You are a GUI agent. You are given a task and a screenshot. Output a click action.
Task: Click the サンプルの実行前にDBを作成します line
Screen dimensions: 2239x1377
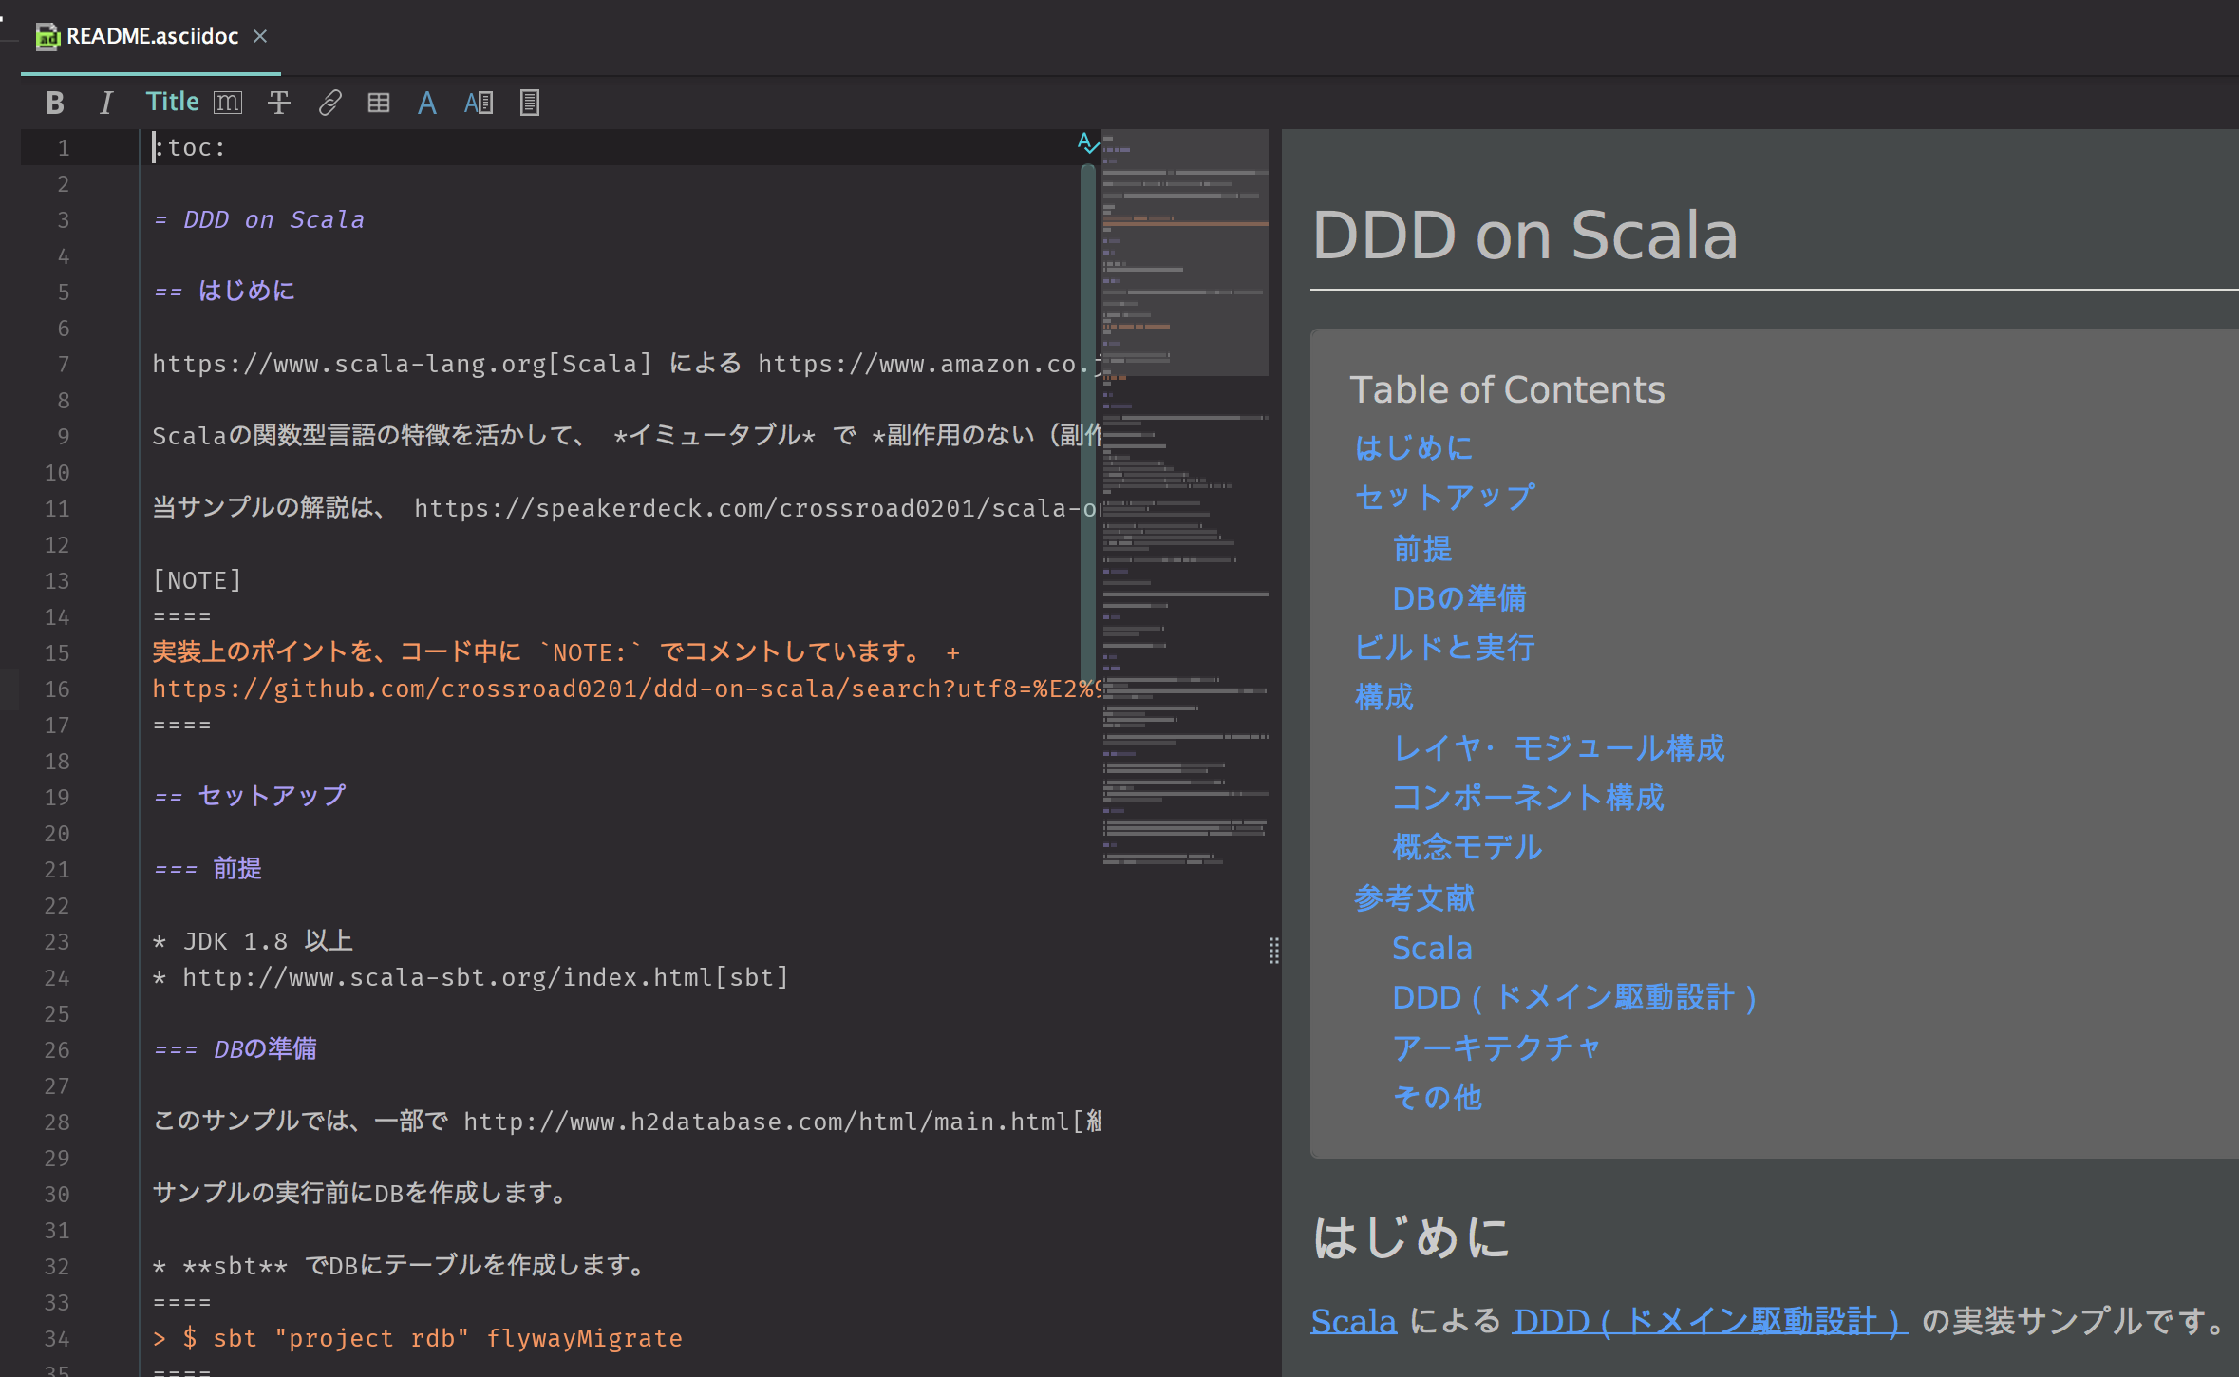pos(359,1194)
